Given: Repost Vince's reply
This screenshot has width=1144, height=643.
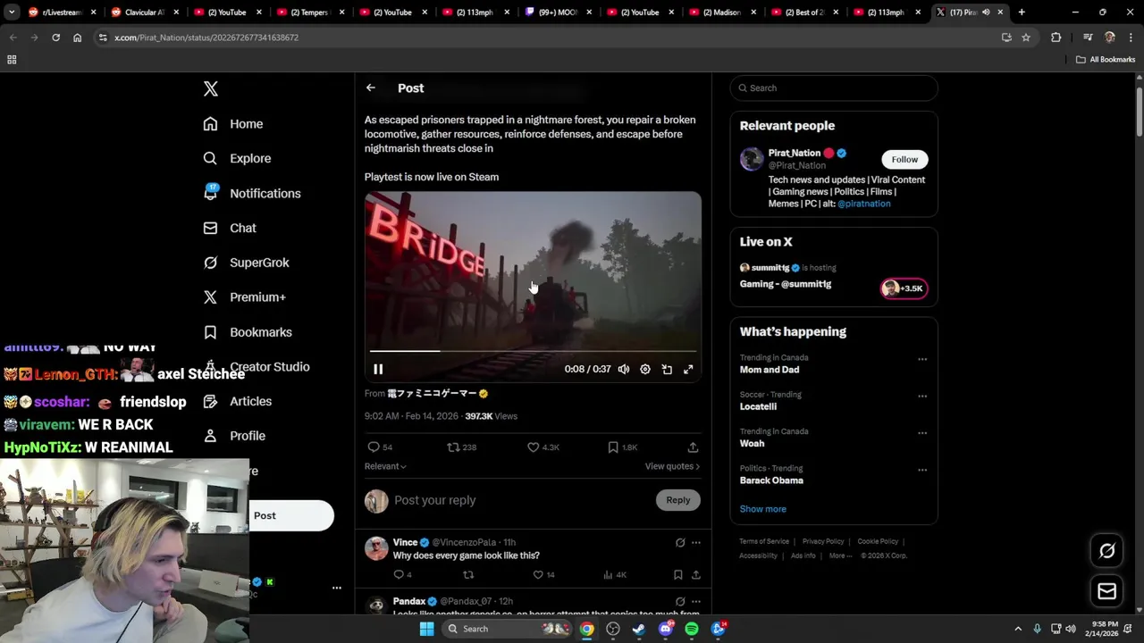Looking at the screenshot, I should point(467,574).
